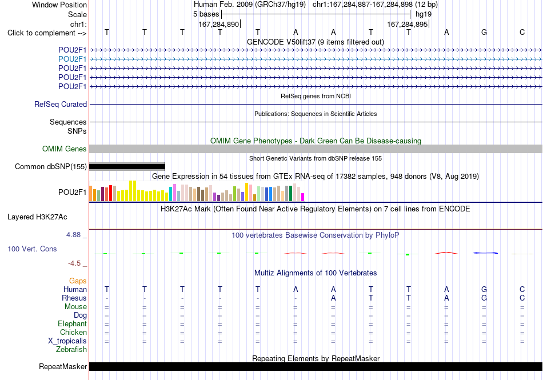543x380 pixels.
Task: Click 'Click to complement -->' label
Action: tap(47, 33)
